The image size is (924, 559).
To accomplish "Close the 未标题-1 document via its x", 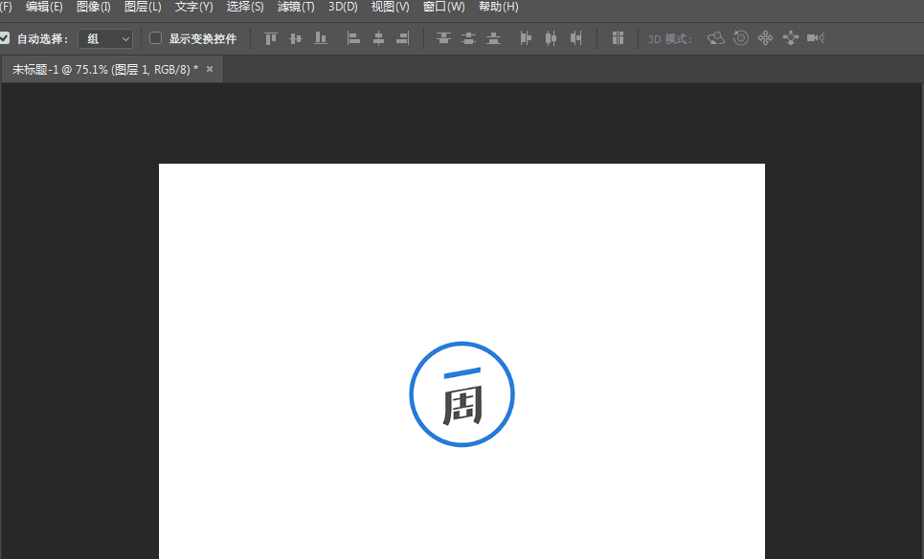I will pos(210,68).
